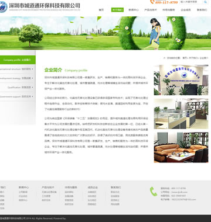Open the 市场与服务 navigation item
The width and height of the screenshot is (211, 222).
point(168,10)
